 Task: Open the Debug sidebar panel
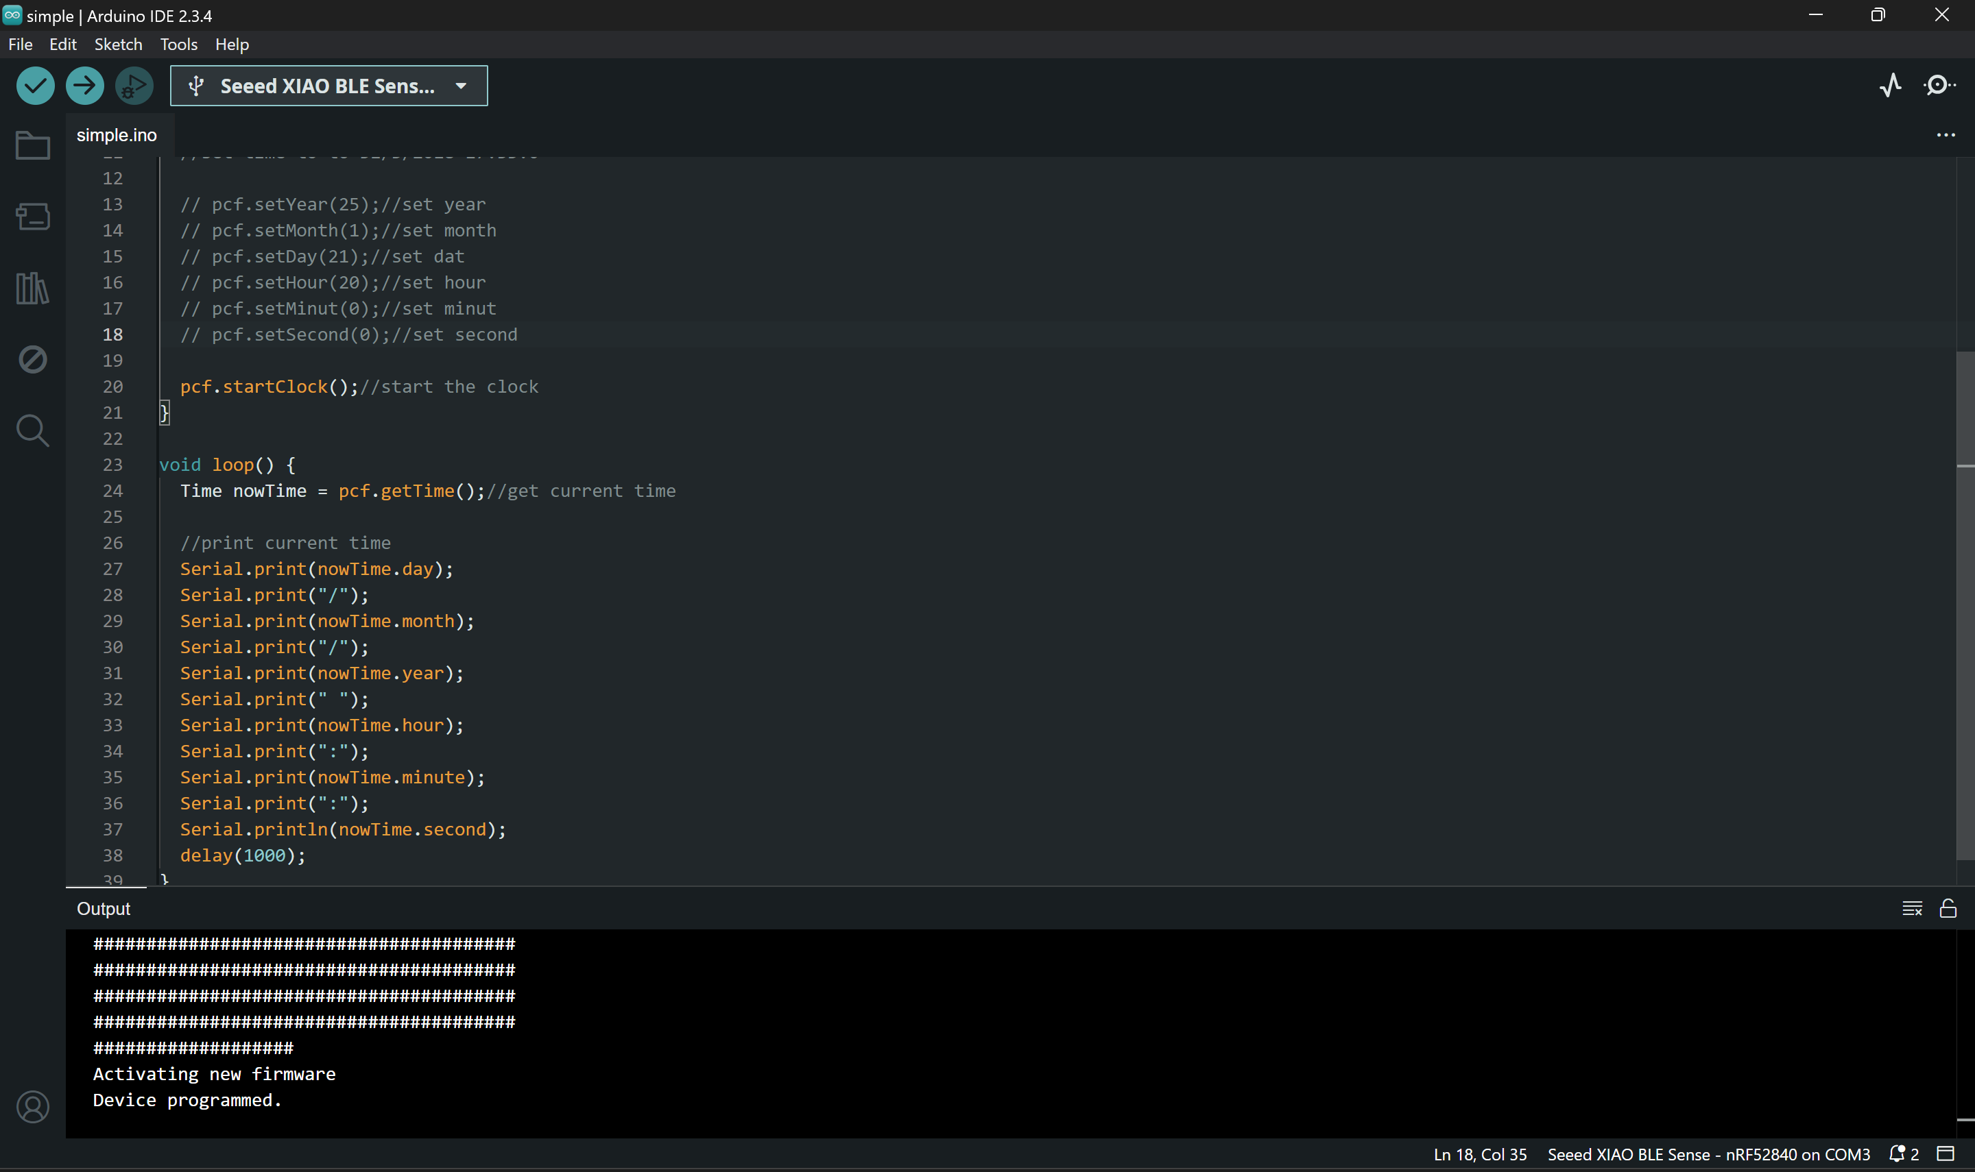click(32, 359)
